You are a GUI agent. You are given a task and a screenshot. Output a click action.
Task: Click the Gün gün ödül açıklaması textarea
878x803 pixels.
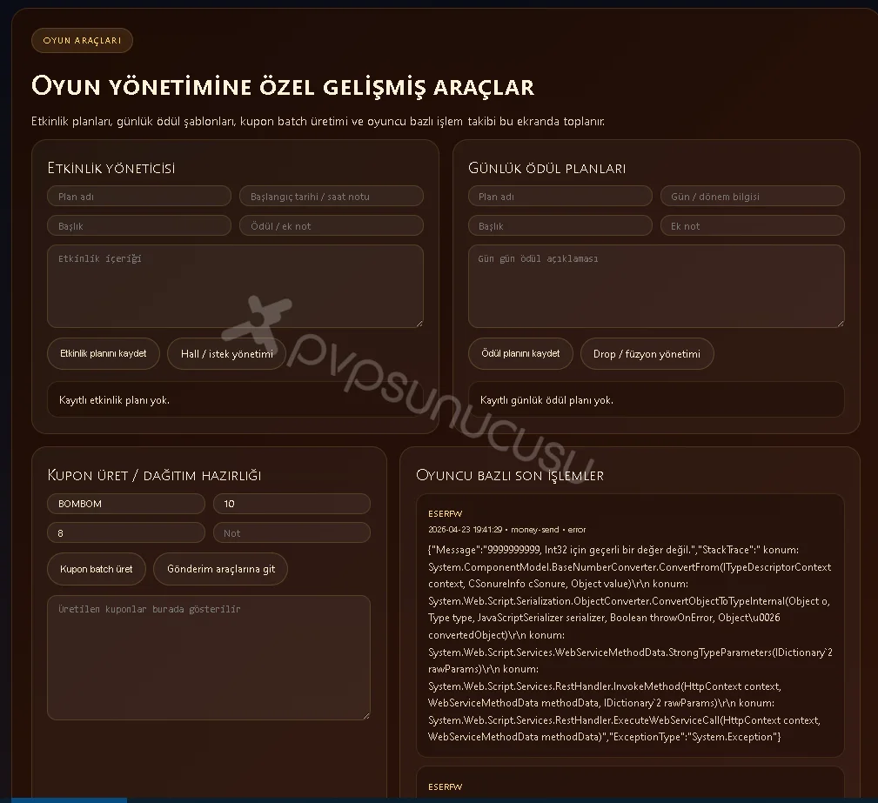click(x=656, y=286)
